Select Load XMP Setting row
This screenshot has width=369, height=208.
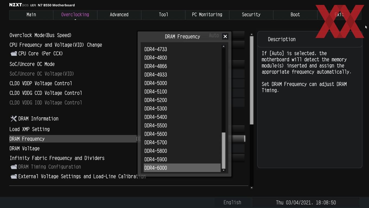coord(30,129)
